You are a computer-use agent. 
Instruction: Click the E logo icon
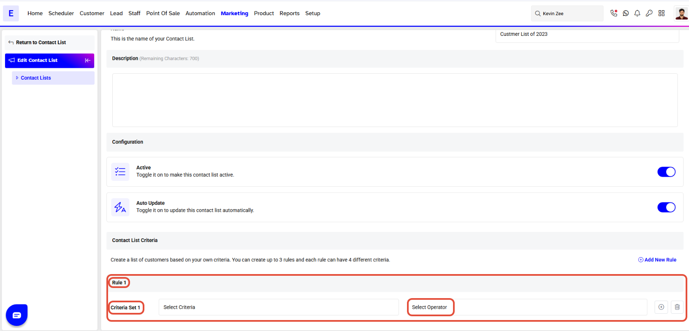click(11, 13)
